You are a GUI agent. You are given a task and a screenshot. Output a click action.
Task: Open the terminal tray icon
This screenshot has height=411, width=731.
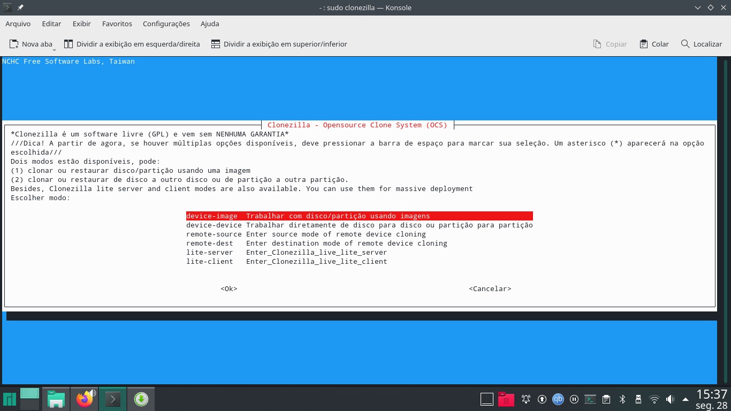pyautogui.click(x=590, y=399)
